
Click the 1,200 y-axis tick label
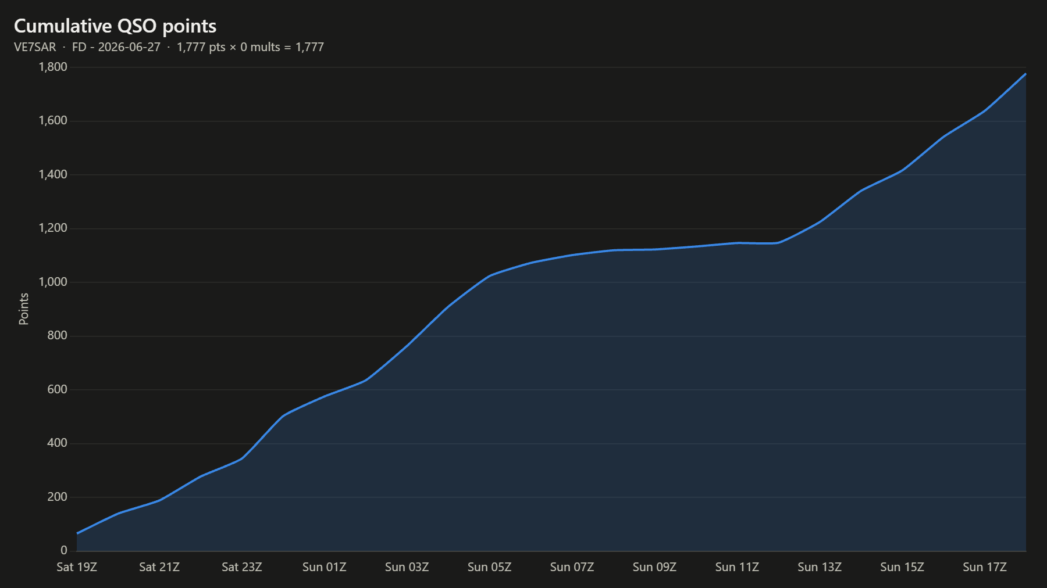(53, 228)
